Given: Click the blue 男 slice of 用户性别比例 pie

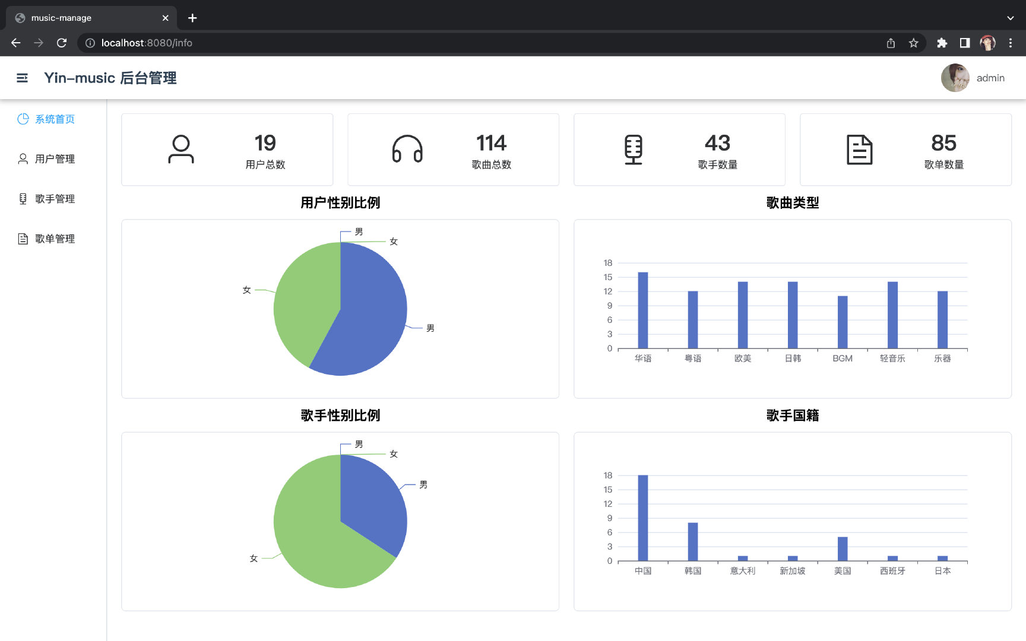Looking at the screenshot, I should [x=368, y=315].
